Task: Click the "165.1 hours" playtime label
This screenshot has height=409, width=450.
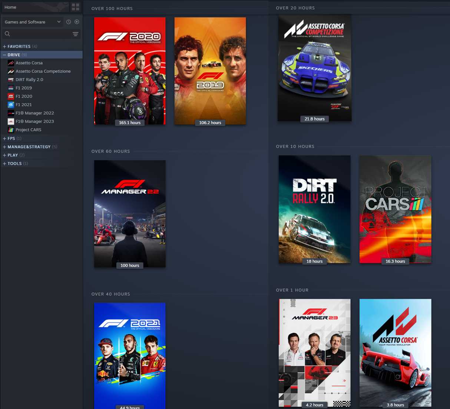Action: point(130,123)
